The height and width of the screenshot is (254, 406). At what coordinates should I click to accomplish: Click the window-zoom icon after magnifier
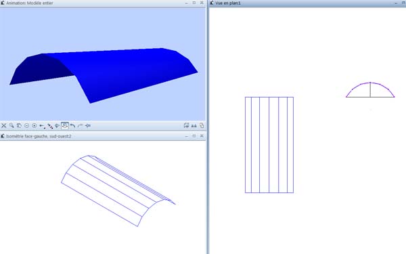[x=19, y=126]
